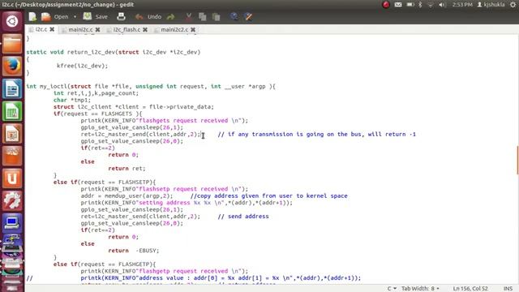Copy selection using toolbar icon

pos(202,16)
